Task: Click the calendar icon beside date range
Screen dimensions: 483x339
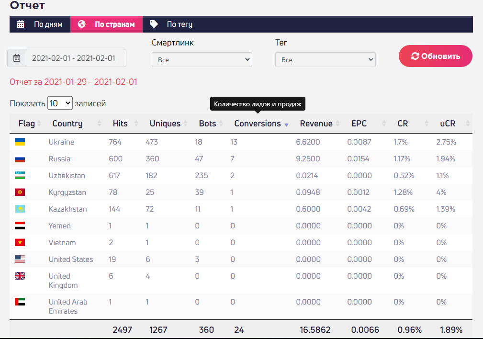Action: point(17,58)
